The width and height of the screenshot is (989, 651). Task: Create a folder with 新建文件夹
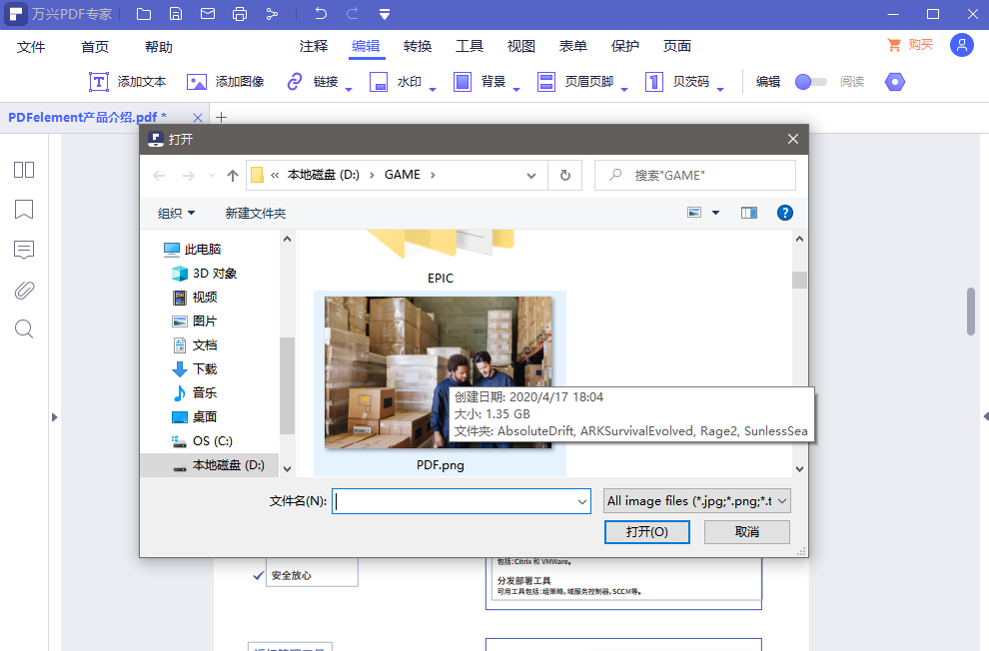point(257,213)
